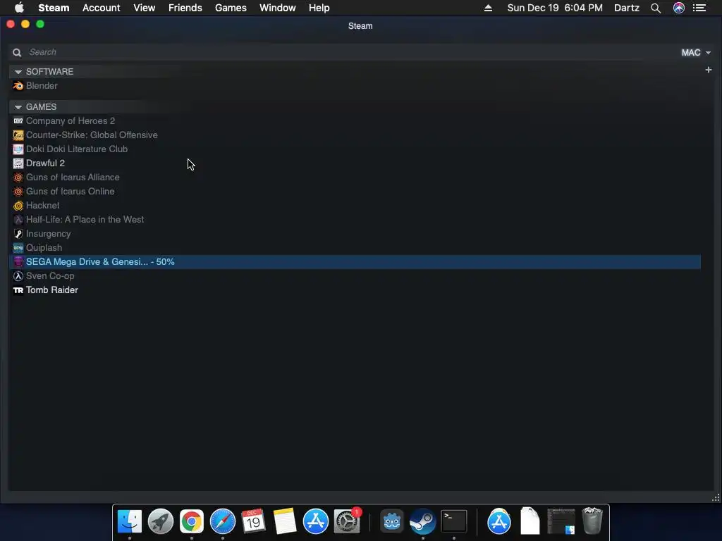Click the Half-Life: A Place in the West icon
The image size is (722, 541).
pyautogui.click(x=18, y=220)
